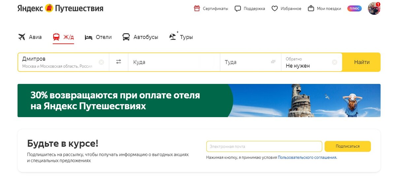Open the user profile avatar
The width and height of the screenshot is (396, 179).
[x=374, y=9]
